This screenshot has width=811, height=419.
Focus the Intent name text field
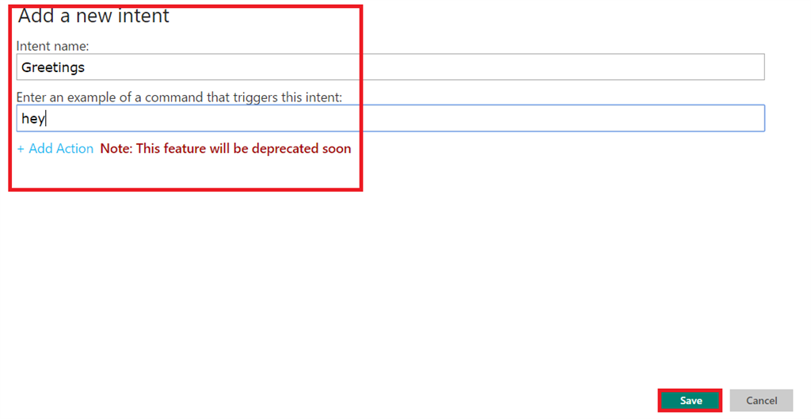pyautogui.click(x=390, y=67)
